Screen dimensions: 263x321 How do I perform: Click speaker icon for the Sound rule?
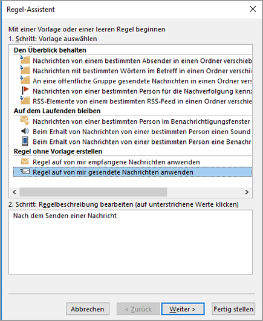25,131
